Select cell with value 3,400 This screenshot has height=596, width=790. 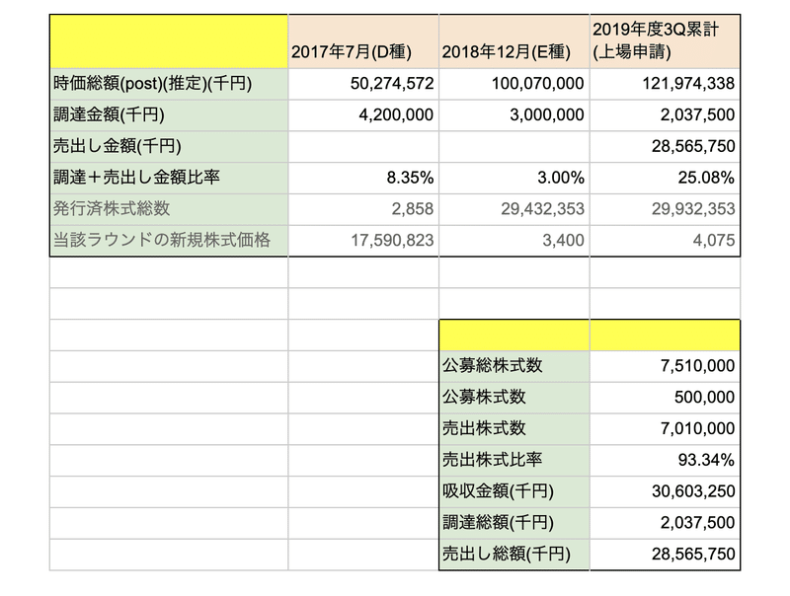pos(513,241)
